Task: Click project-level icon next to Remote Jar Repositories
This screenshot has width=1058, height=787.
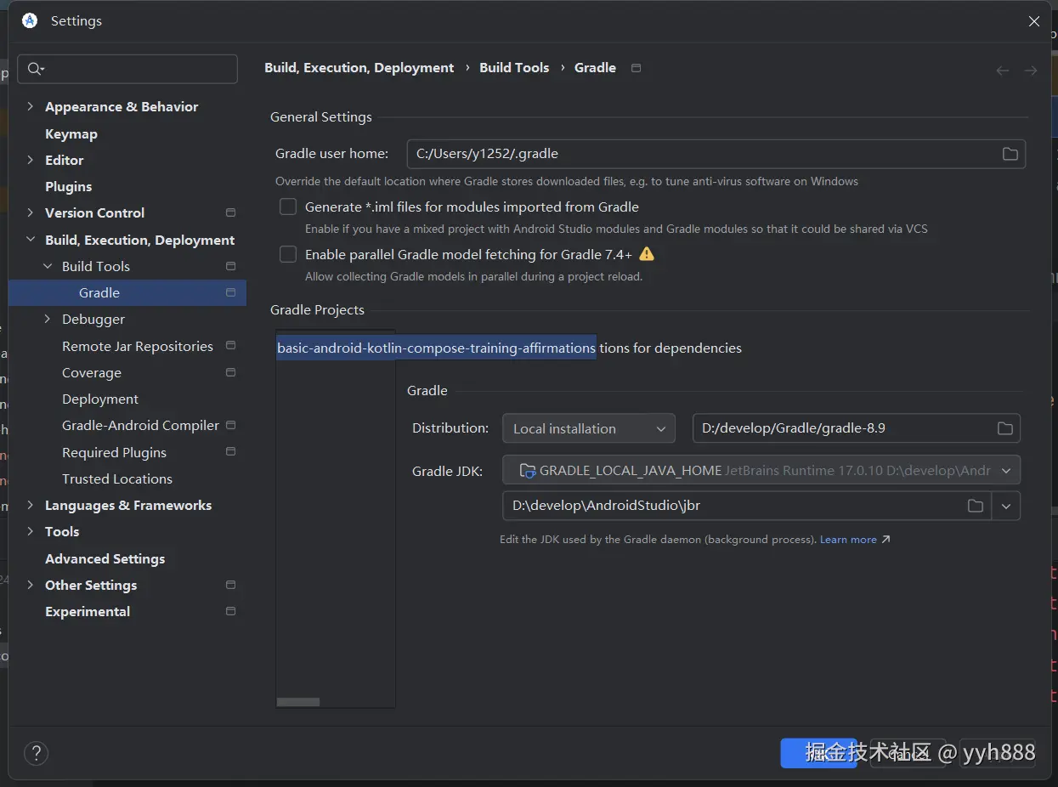Action: [230, 346]
